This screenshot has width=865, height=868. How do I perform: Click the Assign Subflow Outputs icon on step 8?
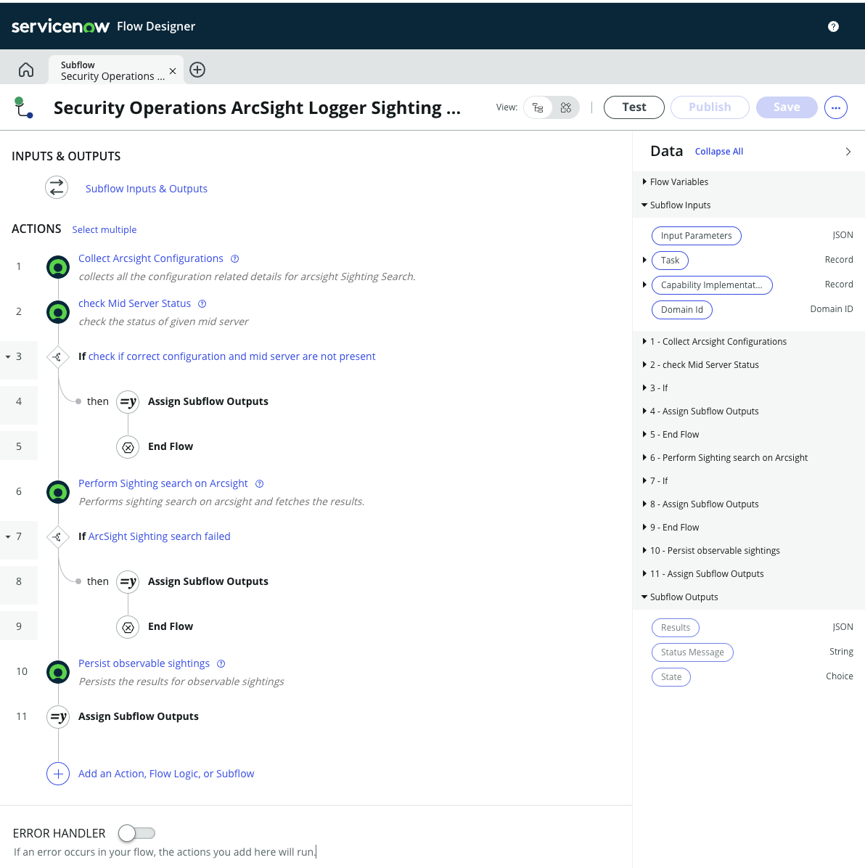pyautogui.click(x=128, y=582)
